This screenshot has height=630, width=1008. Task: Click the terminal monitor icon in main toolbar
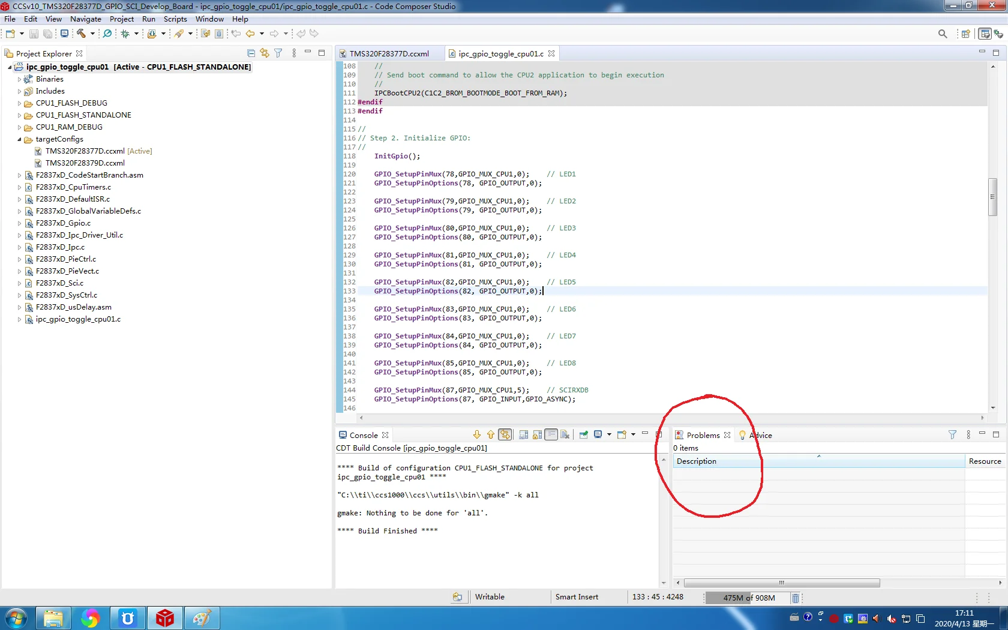pos(64,34)
